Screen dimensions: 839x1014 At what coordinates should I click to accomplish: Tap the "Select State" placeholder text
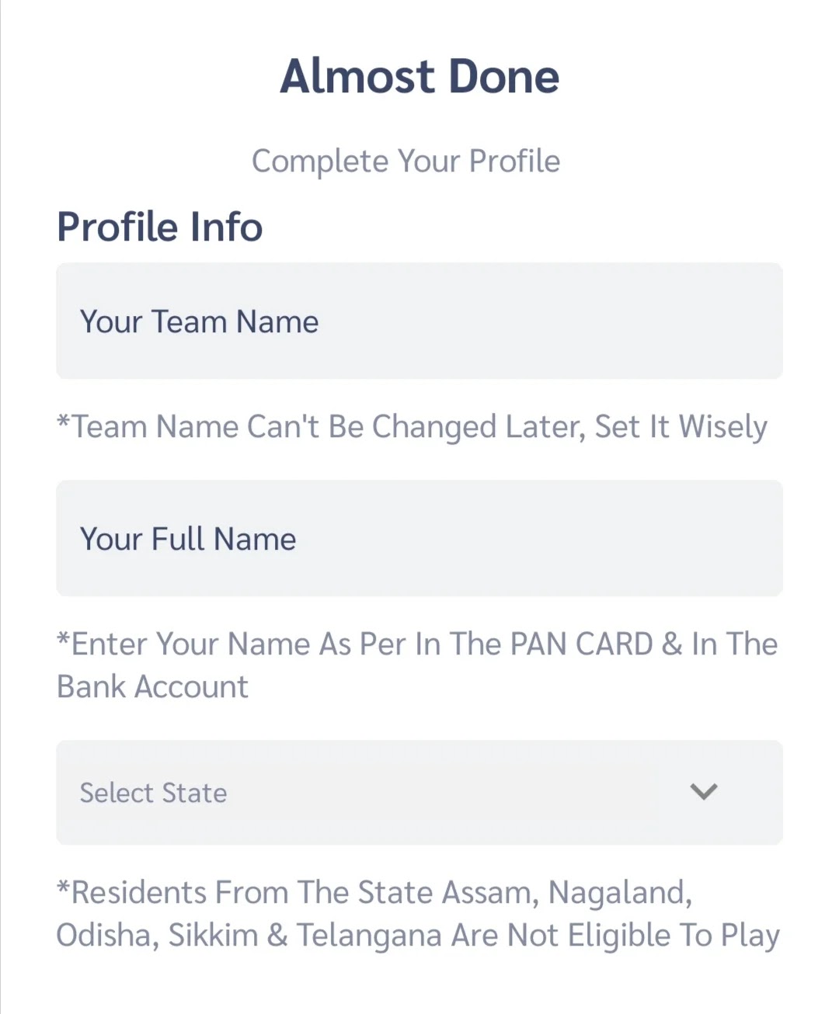(154, 793)
